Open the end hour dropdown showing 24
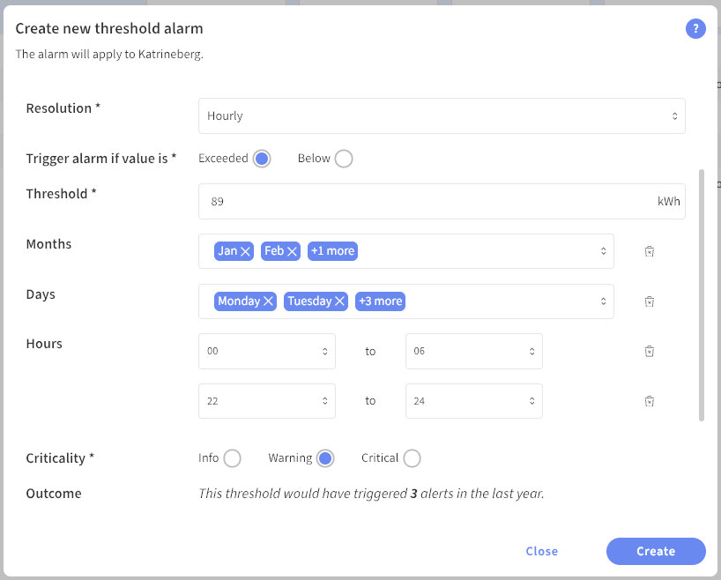 click(473, 401)
